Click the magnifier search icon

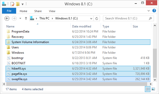coord(150,18)
